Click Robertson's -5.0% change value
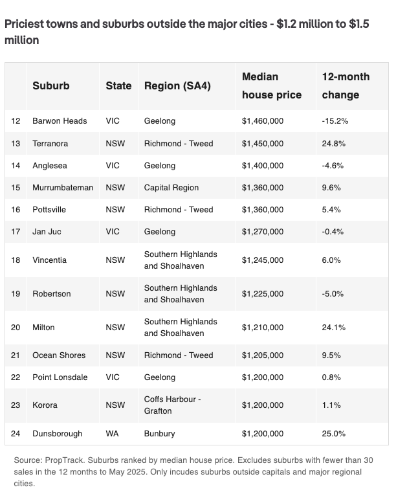The image size is (396, 494). (333, 294)
